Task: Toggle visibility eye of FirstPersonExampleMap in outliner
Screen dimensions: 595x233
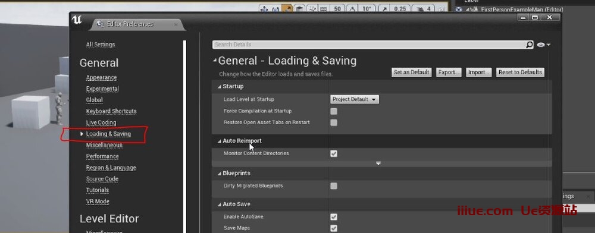Action: [459, 10]
